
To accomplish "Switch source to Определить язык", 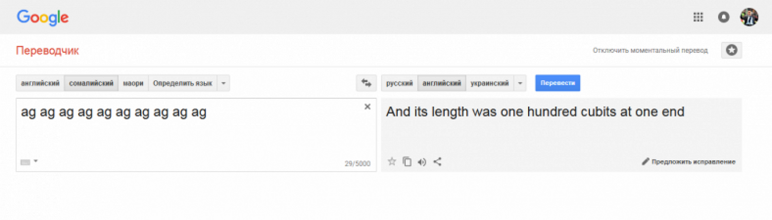I will [x=183, y=83].
